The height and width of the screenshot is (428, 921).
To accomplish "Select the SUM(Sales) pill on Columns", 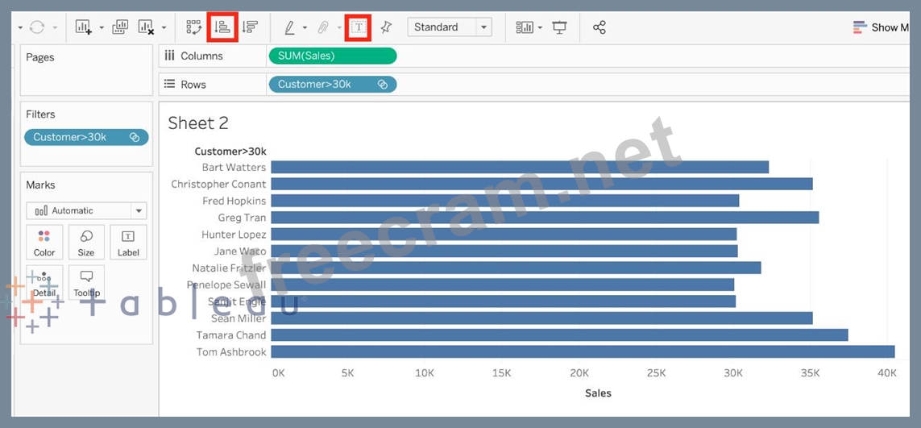I will click(x=332, y=56).
